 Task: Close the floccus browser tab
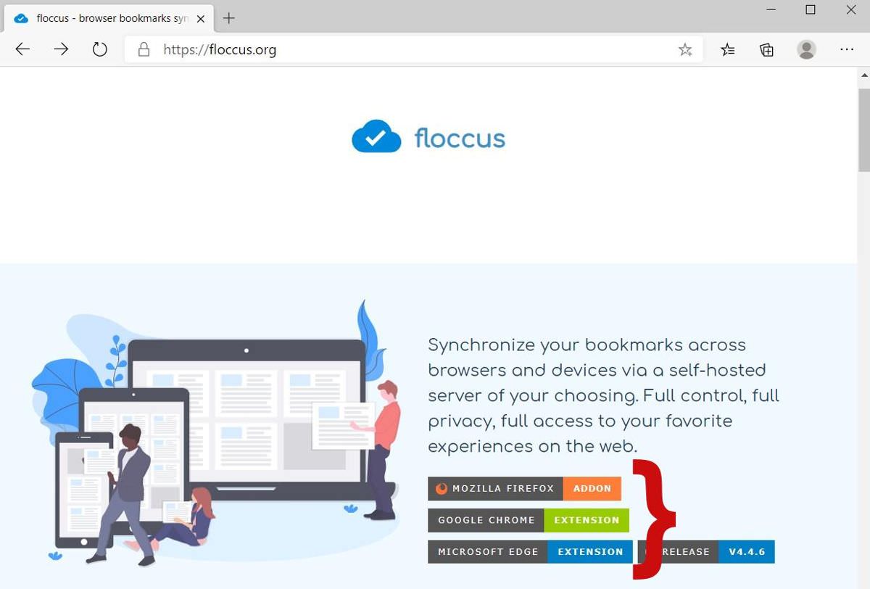201,19
